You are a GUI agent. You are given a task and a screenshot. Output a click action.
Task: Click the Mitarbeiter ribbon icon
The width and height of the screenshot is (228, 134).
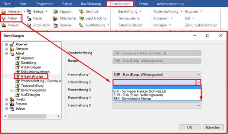pyautogui.click(x=55, y=18)
